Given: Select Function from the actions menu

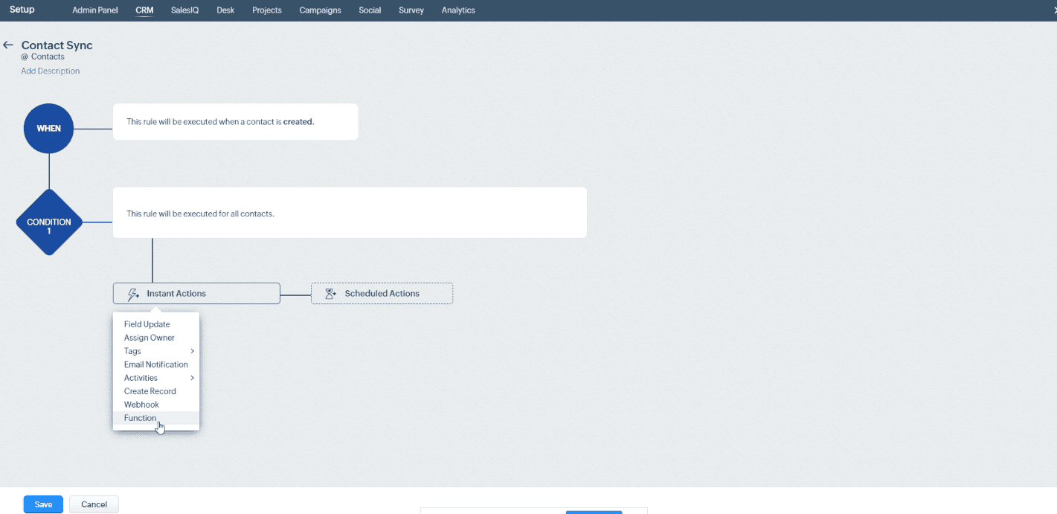Looking at the screenshot, I should tap(140, 417).
